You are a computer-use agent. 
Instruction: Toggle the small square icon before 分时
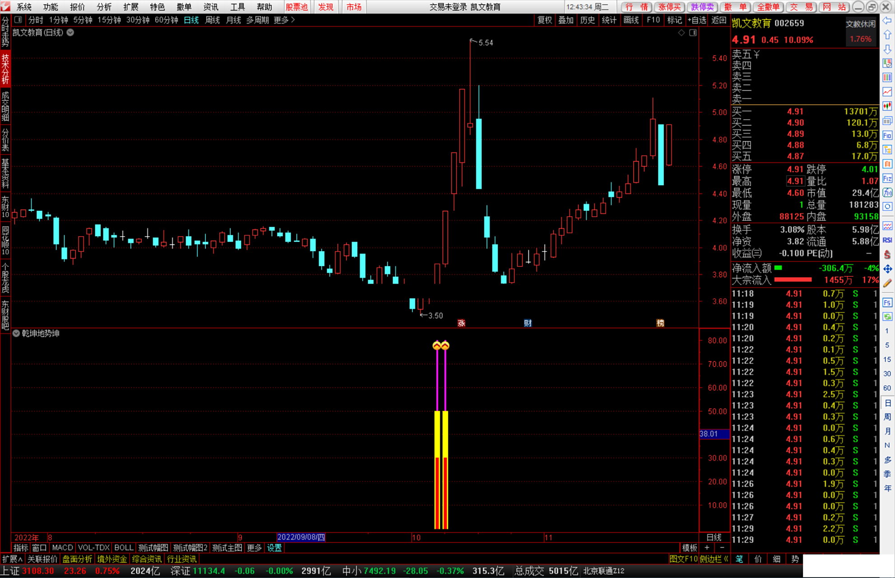point(18,20)
